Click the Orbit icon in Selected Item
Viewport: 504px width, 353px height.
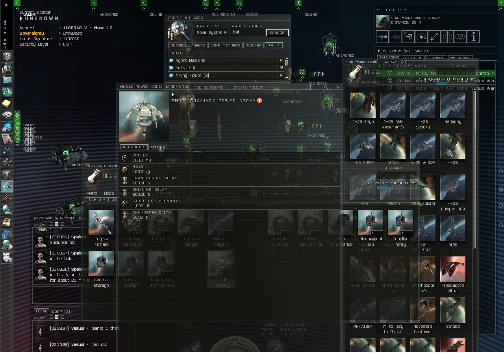pyautogui.click(x=421, y=37)
